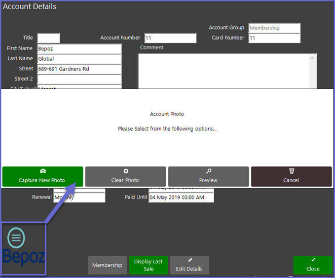Click the Comment box scrollbar up arrow
Screen dimensions: 335x278
point(313,58)
